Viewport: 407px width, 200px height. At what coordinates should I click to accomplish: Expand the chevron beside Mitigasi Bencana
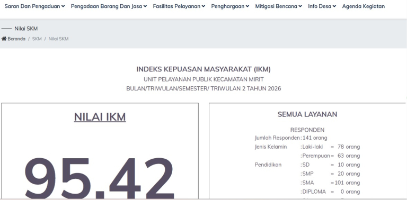[x=300, y=6]
